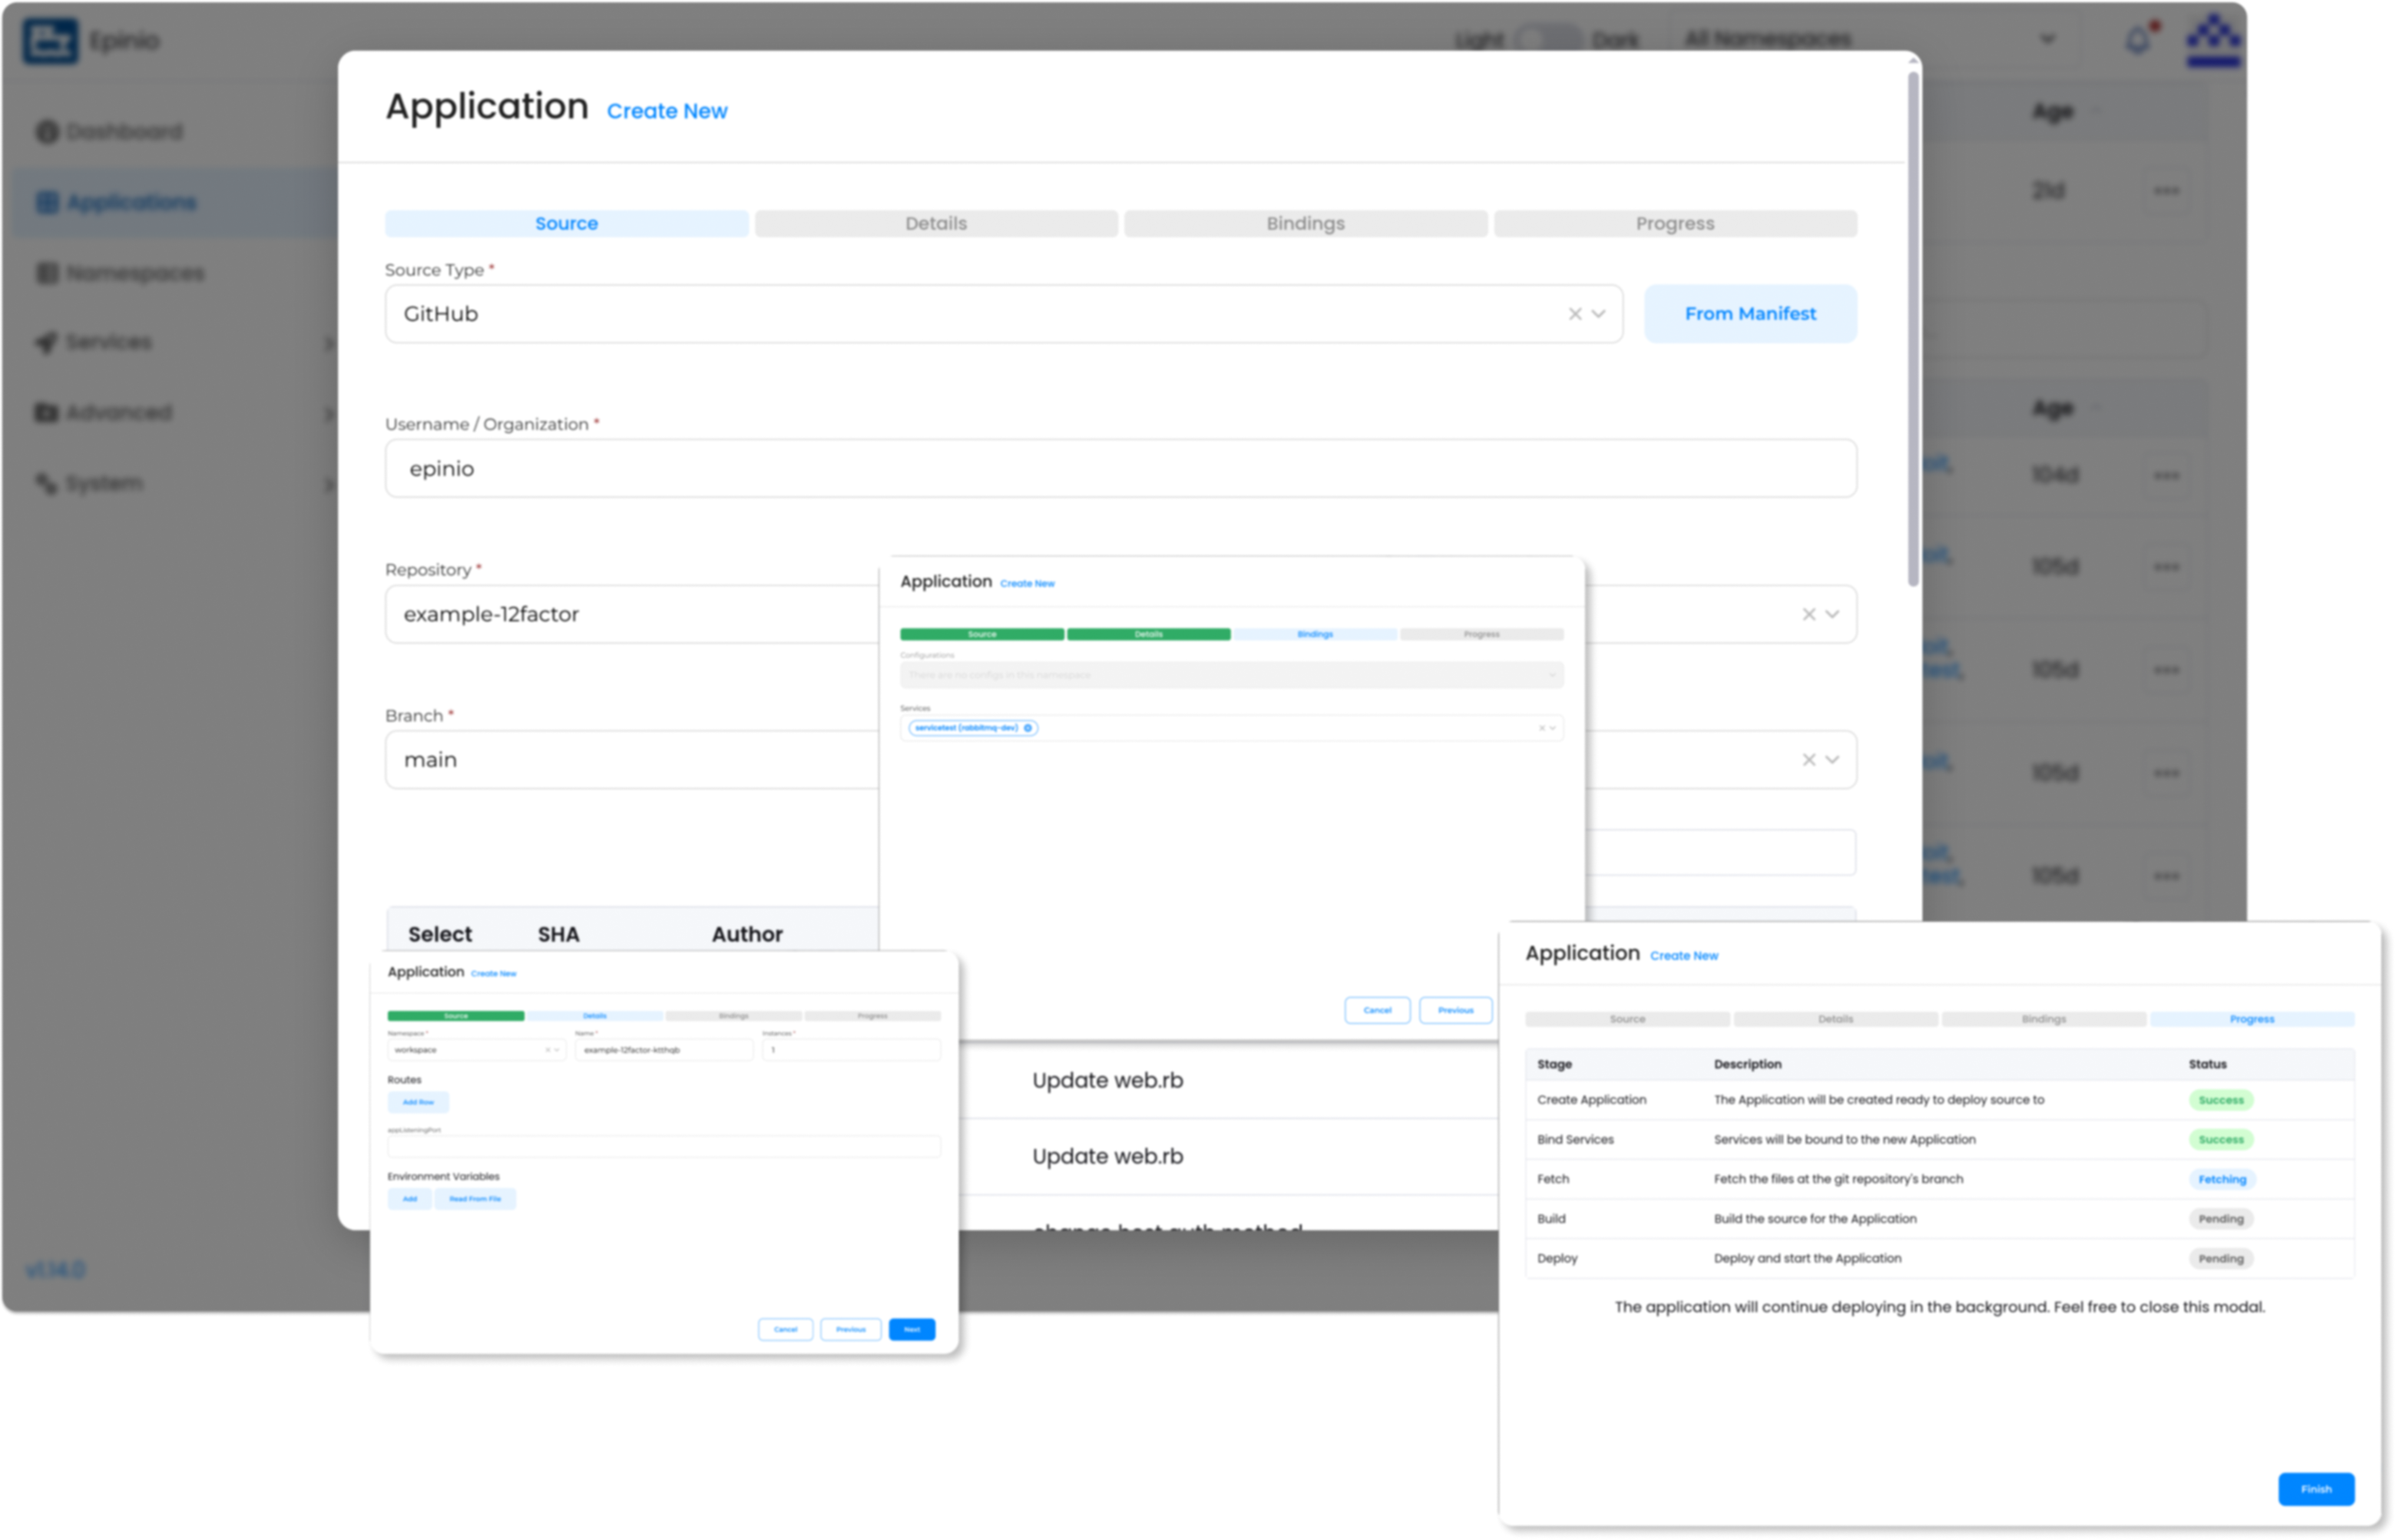This screenshot has width=2396, height=1540.
Task: Switch to the Bindings step tab
Action: (1305, 224)
